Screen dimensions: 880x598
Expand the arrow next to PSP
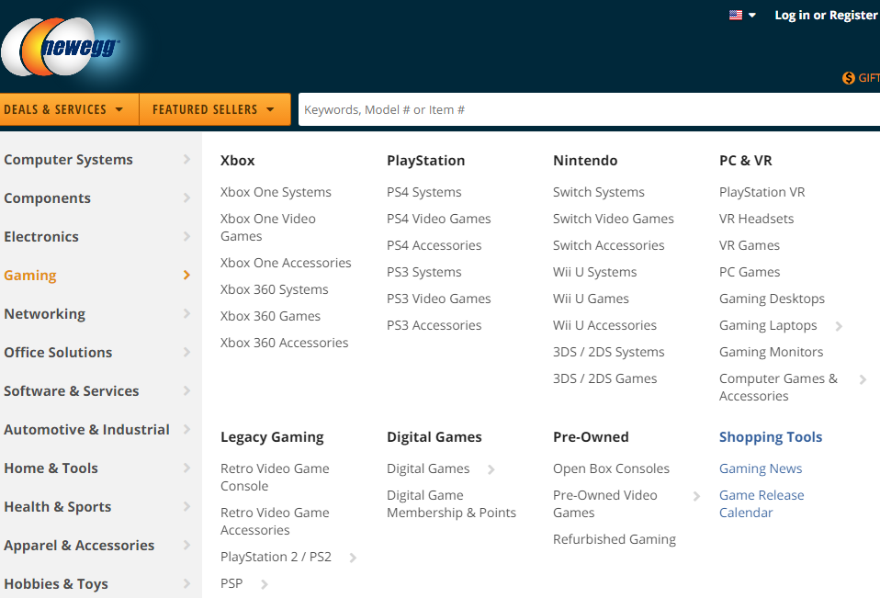265,584
